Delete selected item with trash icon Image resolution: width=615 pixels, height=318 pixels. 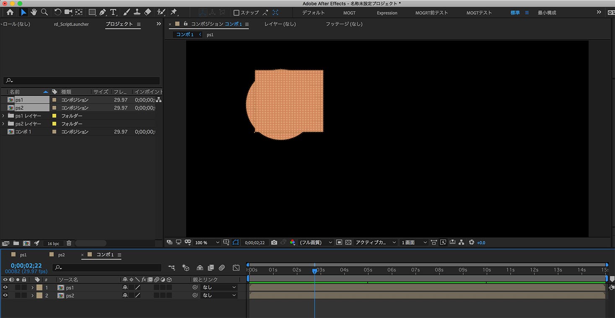(x=69, y=243)
